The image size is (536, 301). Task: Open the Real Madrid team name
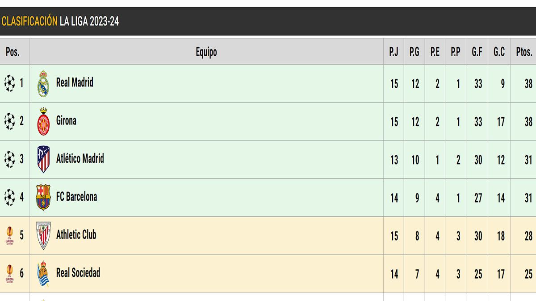click(x=75, y=82)
